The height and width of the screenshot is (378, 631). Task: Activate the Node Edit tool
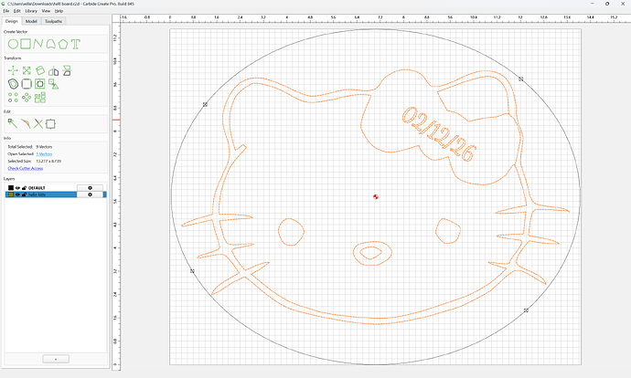[13, 124]
